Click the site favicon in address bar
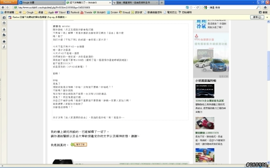Viewport: 270px width, 168px height. point(16,8)
